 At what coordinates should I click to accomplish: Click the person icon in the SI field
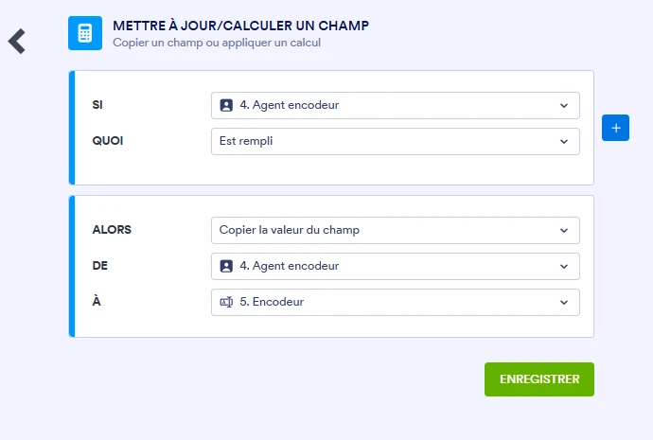pyautogui.click(x=226, y=105)
